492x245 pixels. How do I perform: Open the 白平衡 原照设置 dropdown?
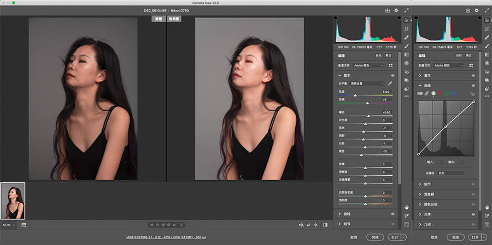[x=367, y=83]
